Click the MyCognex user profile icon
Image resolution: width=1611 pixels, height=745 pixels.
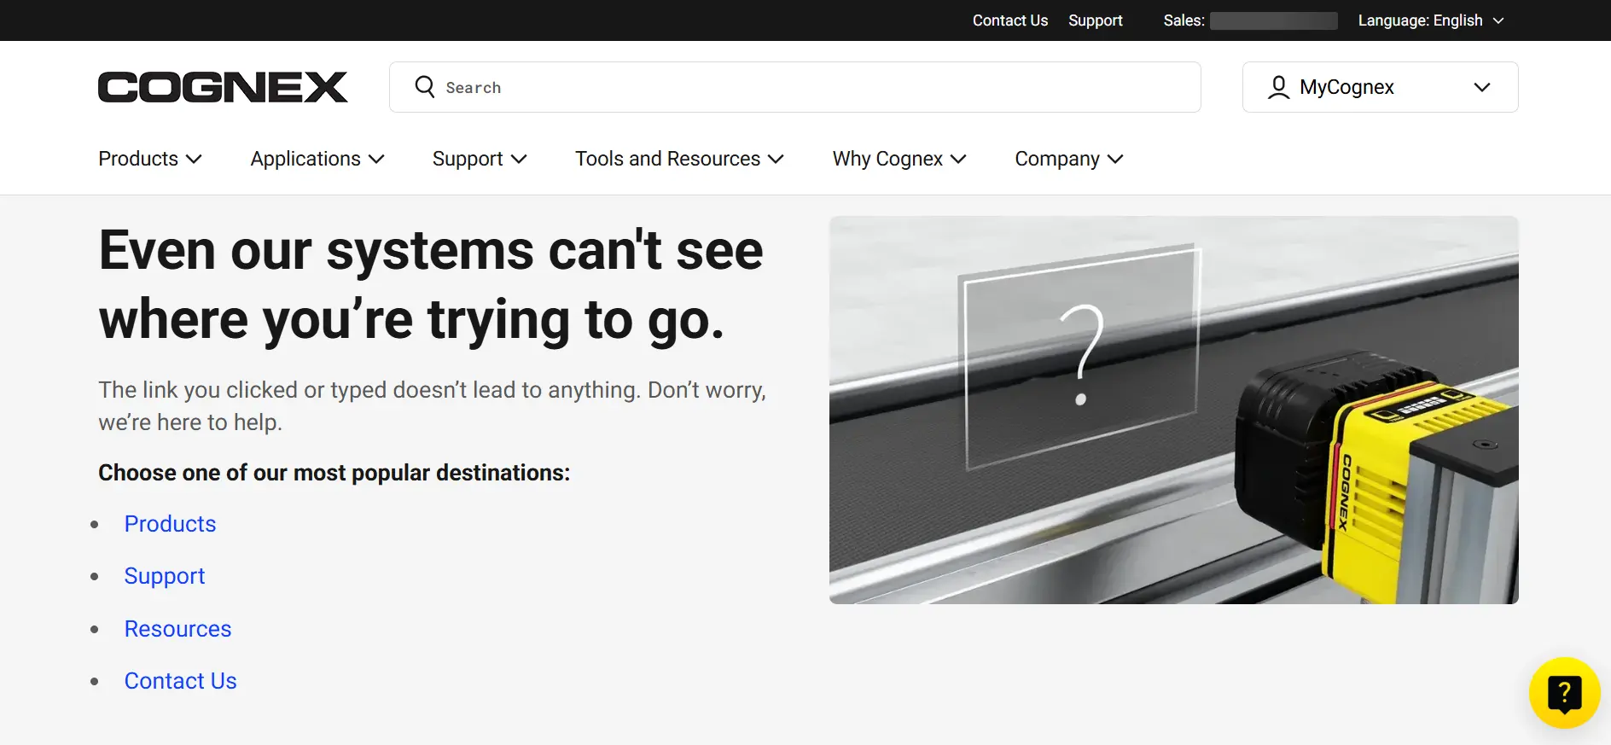click(x=1278, y=87)
